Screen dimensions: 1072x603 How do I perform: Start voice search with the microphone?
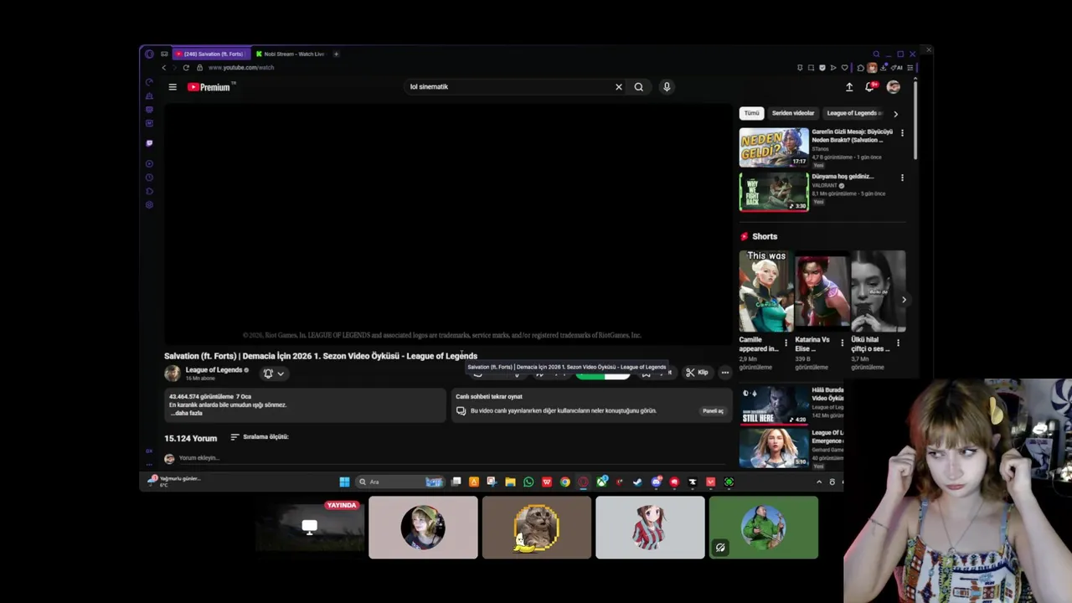[x=667, y=87]
